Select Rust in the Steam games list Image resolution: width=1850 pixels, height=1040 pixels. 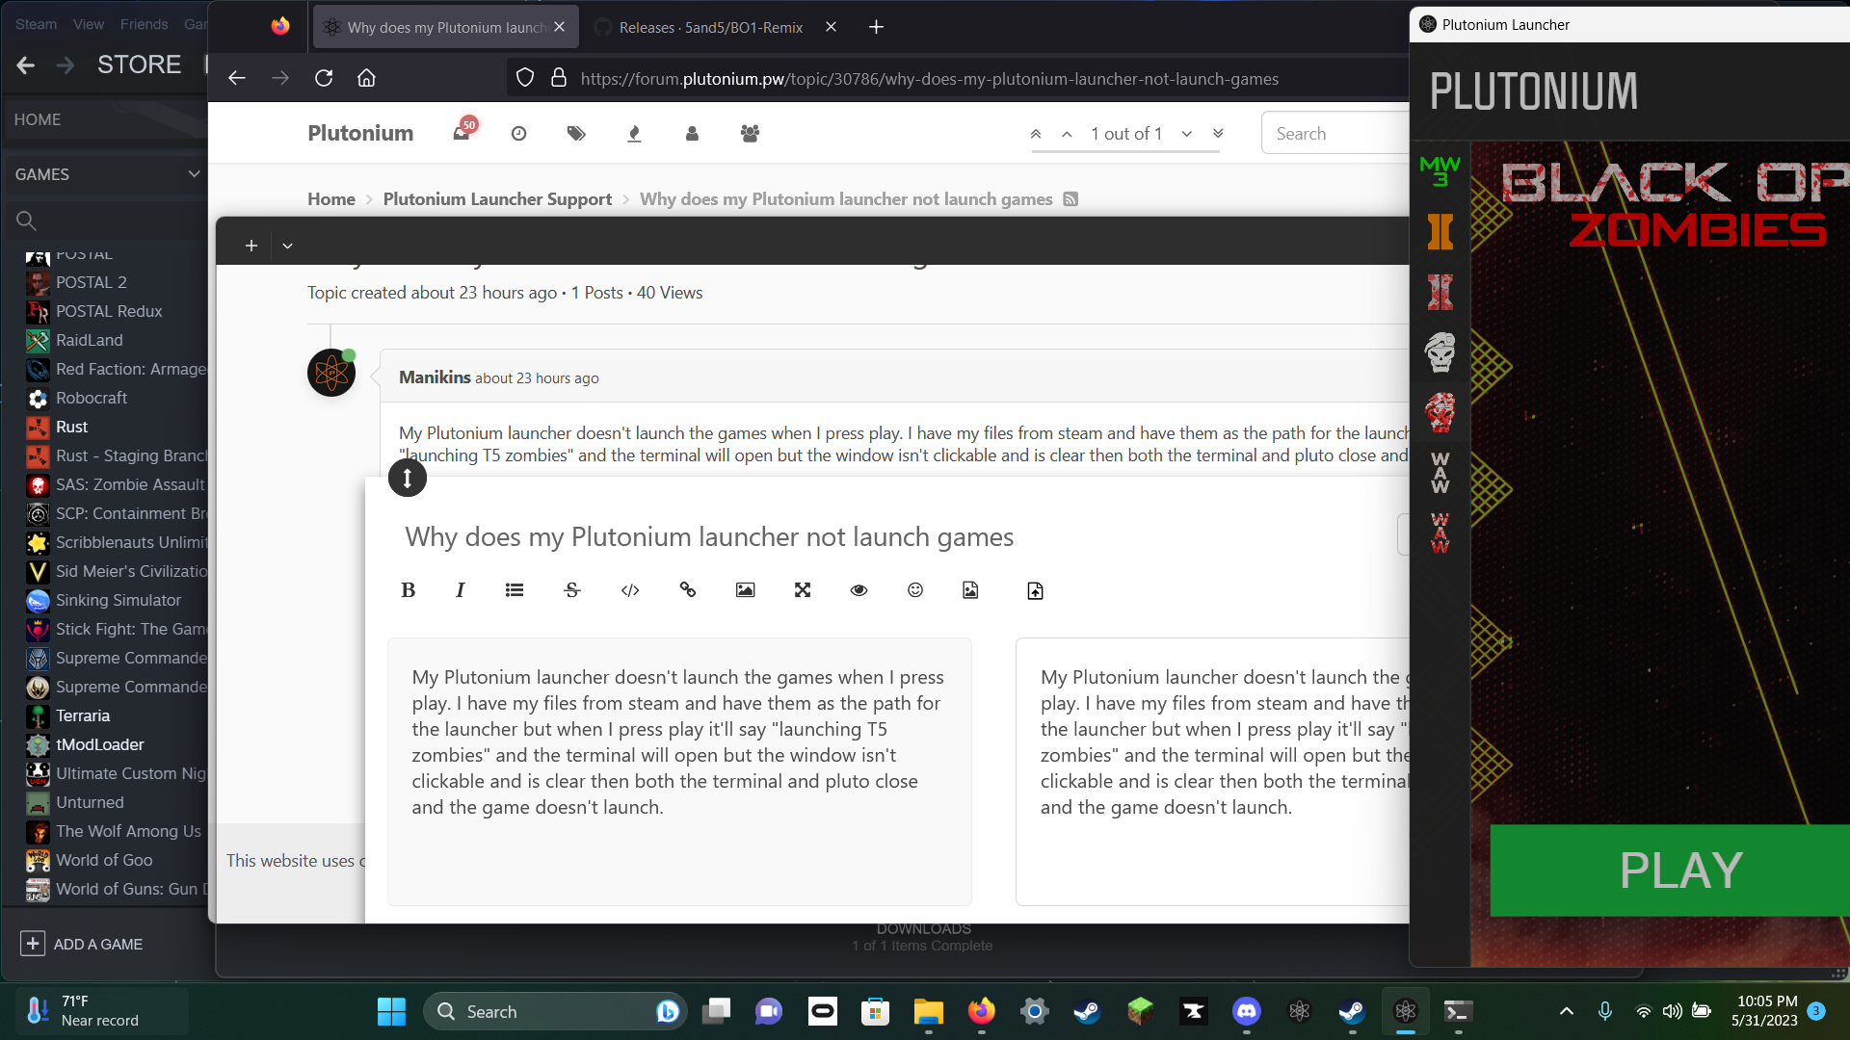click(72, 427)
